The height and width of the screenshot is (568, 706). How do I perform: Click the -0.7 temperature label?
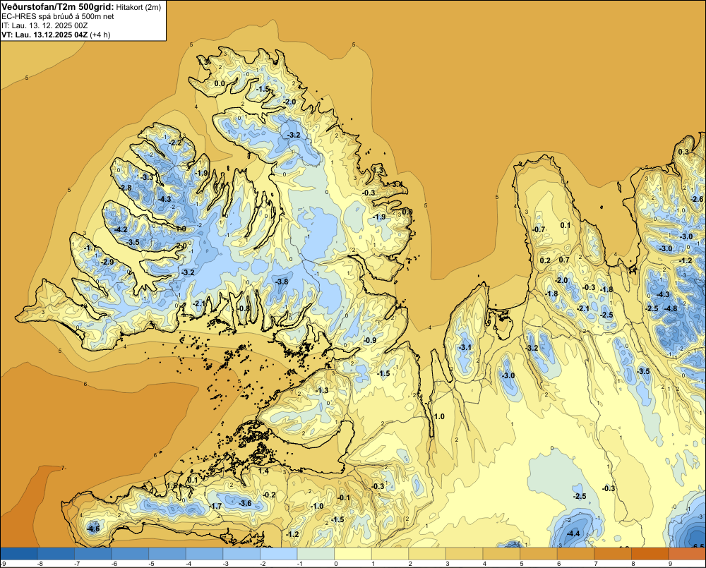click(x=539, y=229)
